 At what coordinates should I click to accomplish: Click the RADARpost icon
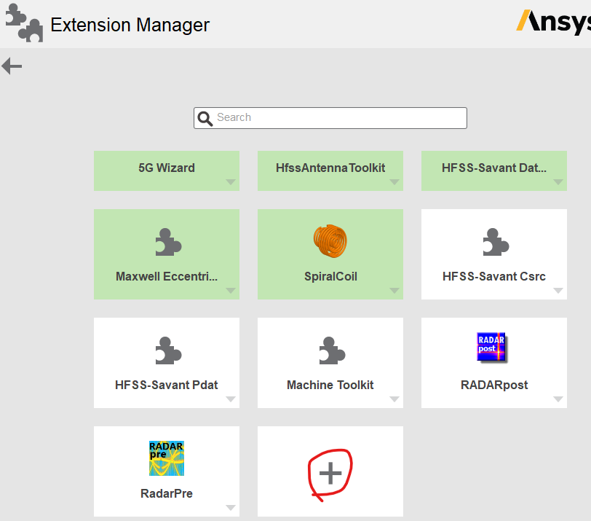492,347
